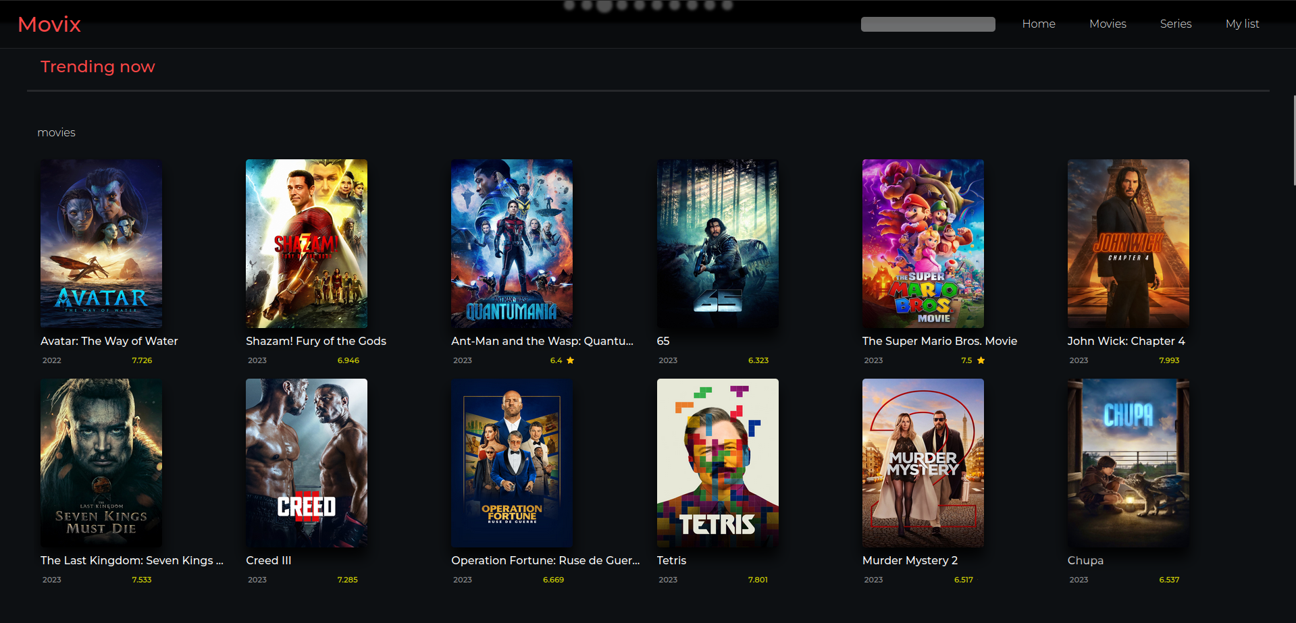Open the Creed III poster
The image size is (1296, 623).
click(x=307, y=463)
